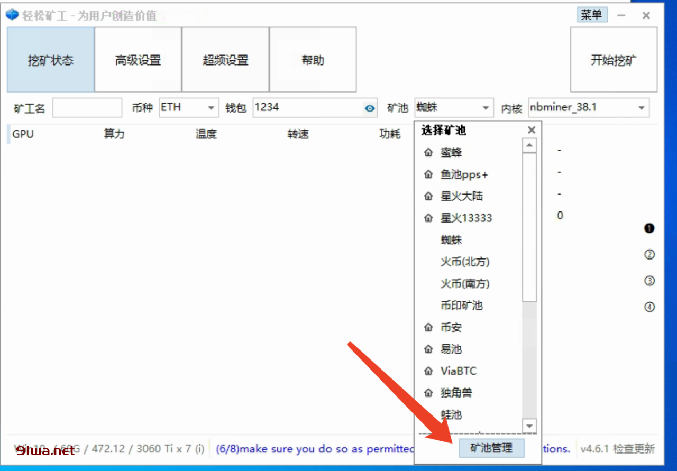
Task: Select ViaBTC pool name
Action: coord(459,371)
